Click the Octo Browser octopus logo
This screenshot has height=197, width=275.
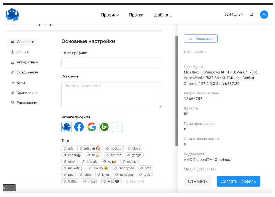[x=12, y=14]
